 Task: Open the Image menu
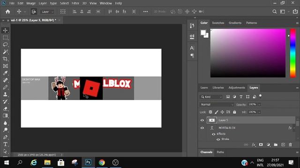(x=31, y=3)
